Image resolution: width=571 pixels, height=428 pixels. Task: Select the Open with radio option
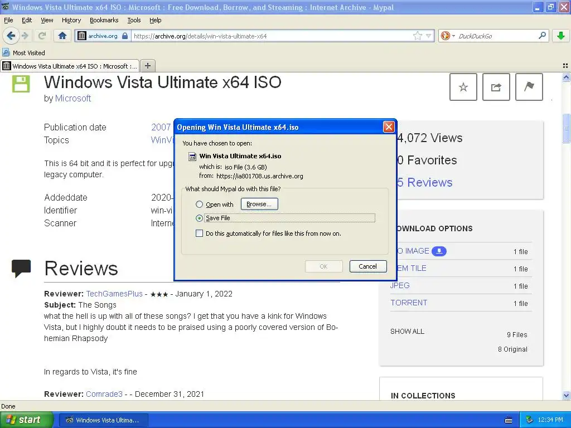(199, 205)
